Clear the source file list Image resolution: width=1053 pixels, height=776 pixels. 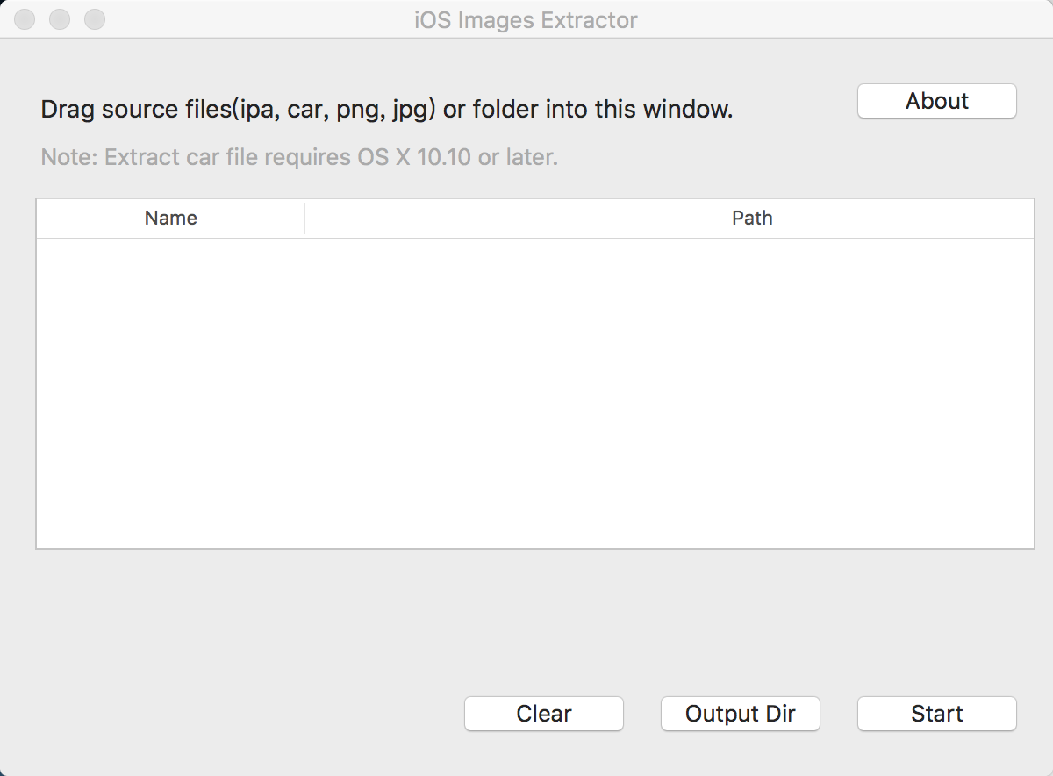pyautogui.click(x=544, y=714)
